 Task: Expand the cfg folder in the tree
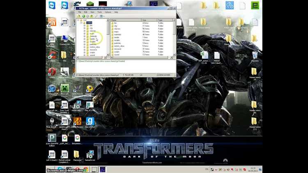click(85, 28)
